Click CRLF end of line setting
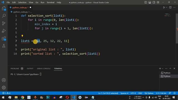Viewport: 178px width, 100px height. pos(140,93)
